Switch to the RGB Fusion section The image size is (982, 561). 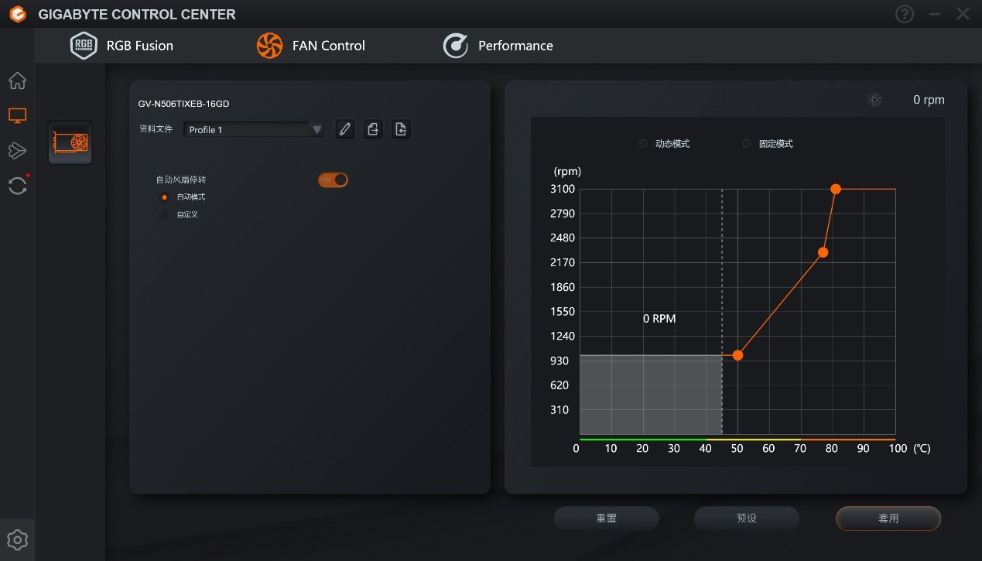pyautogui.click(x=139, y=45)
